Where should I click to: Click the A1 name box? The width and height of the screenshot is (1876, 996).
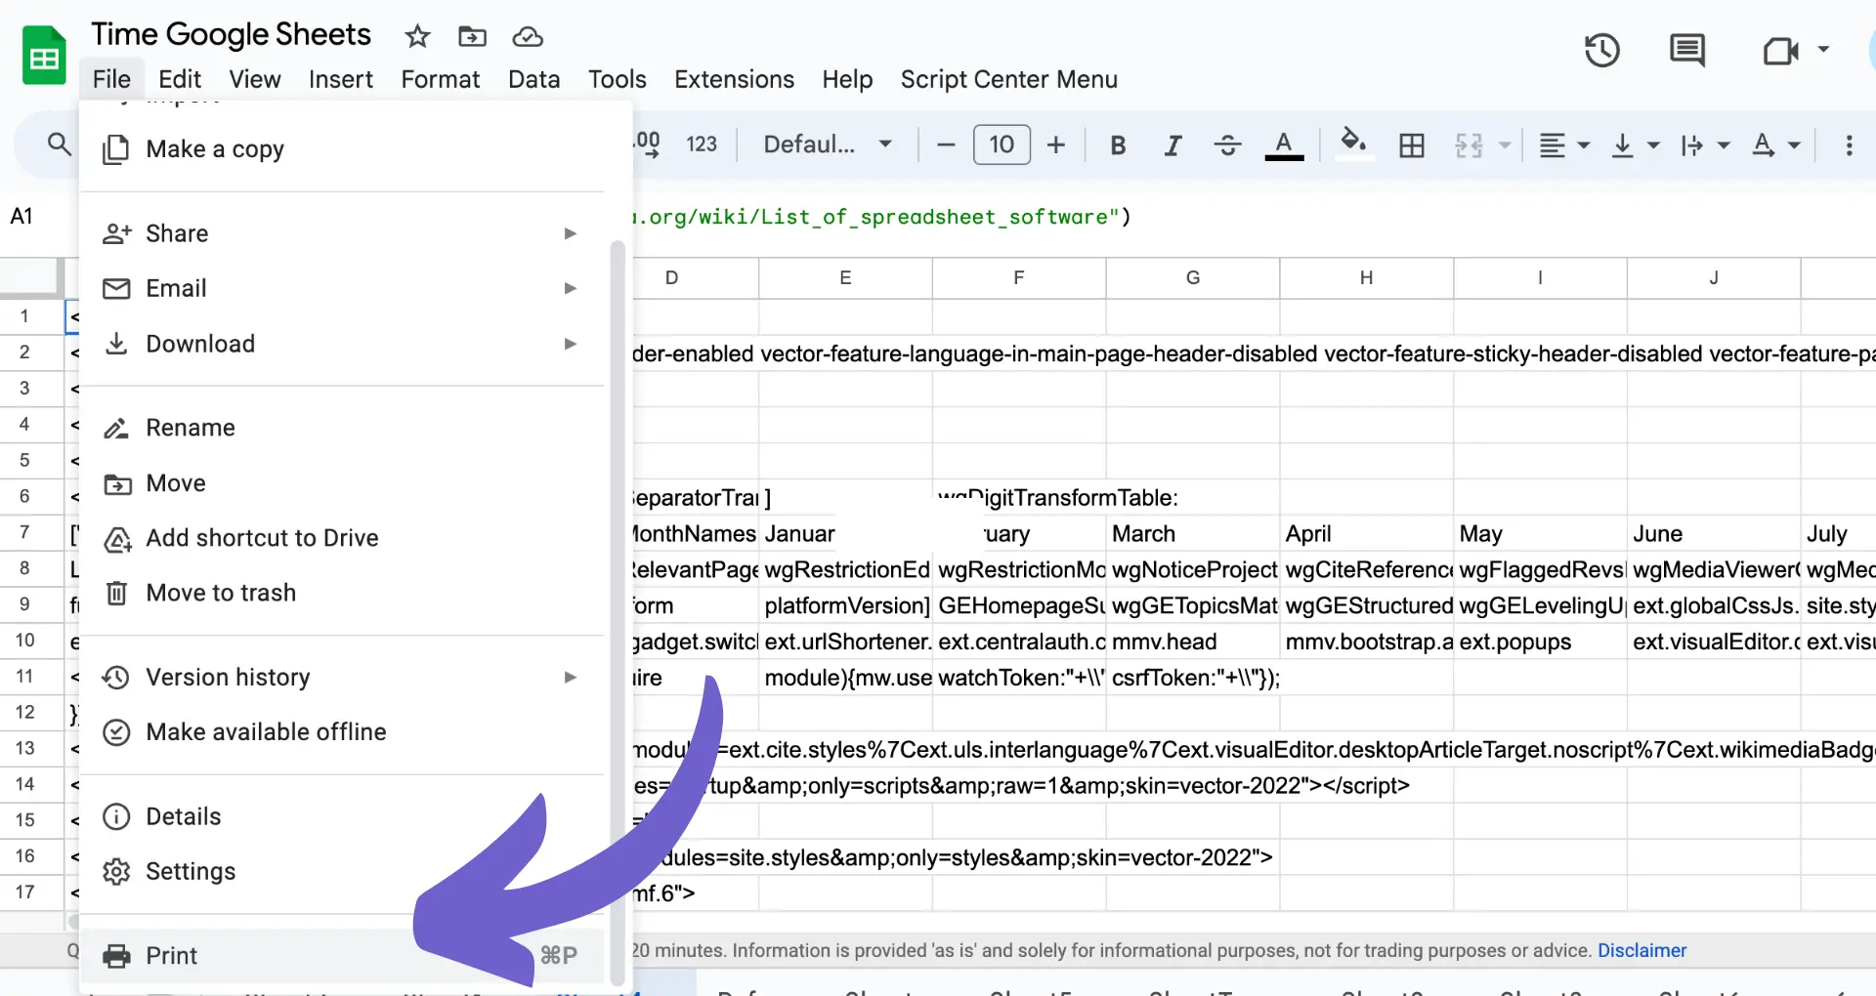(x=21, y=216)
